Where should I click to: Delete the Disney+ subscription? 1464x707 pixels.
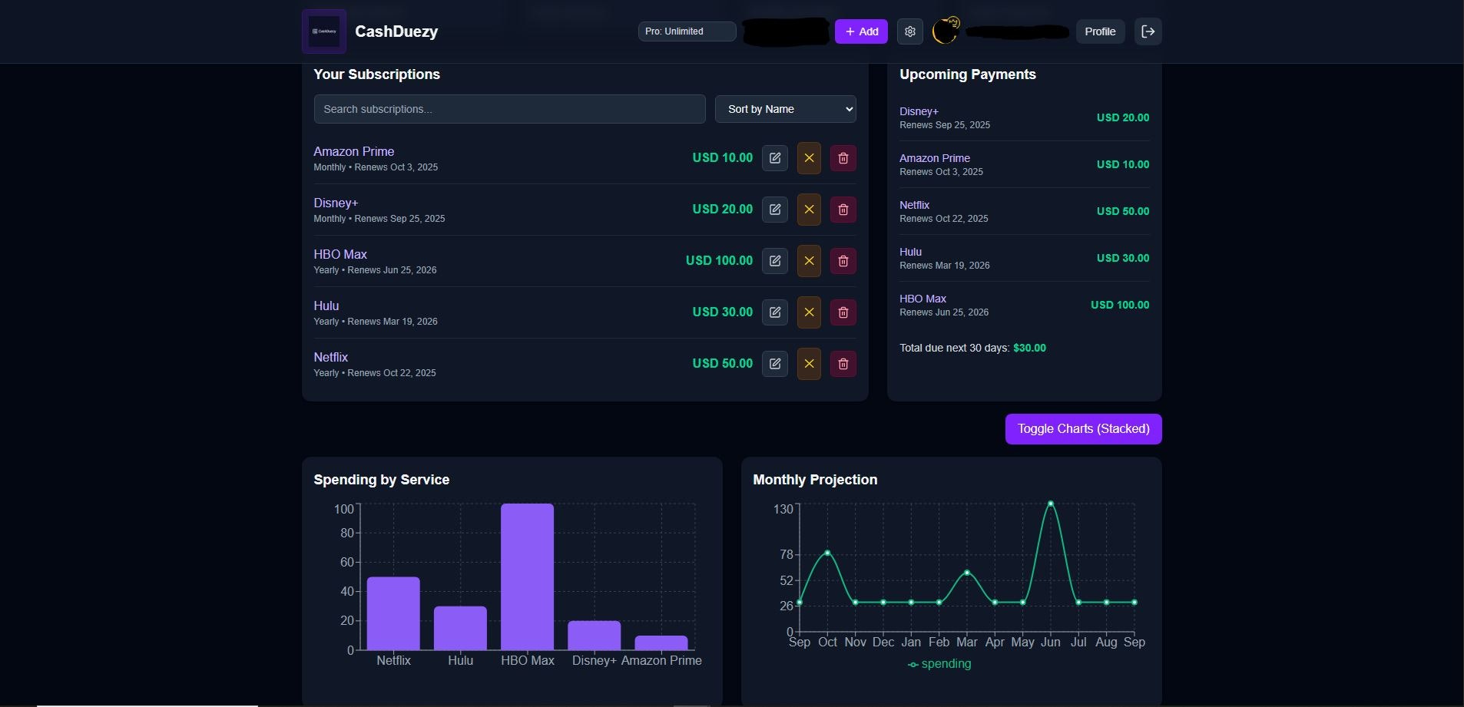pyautogui.click(x=843, y=210)
